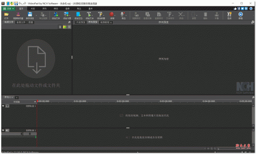Click the Narrate microphone icon
Image resolution: width=256 pixels, height=154 pixels.
pos(122,14)
